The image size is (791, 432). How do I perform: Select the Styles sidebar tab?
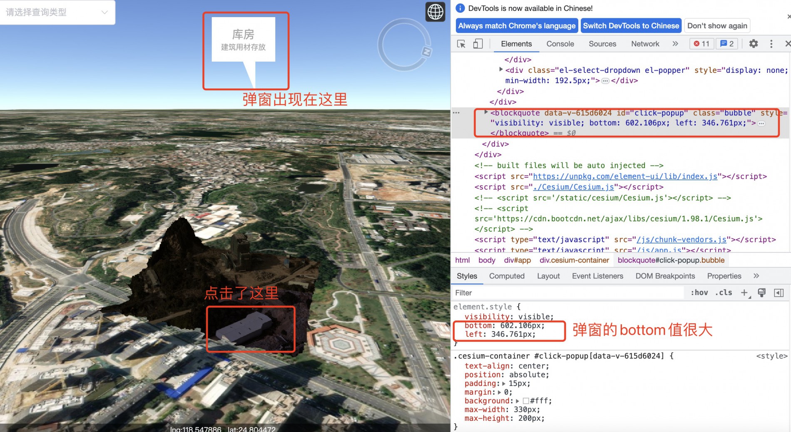click(467, 276)
